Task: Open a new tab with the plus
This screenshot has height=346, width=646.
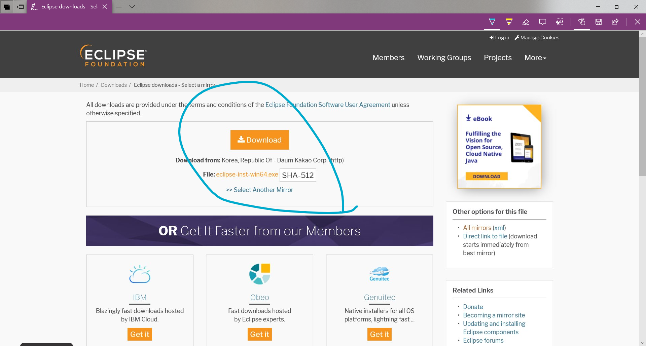Action: pos(119,7)
